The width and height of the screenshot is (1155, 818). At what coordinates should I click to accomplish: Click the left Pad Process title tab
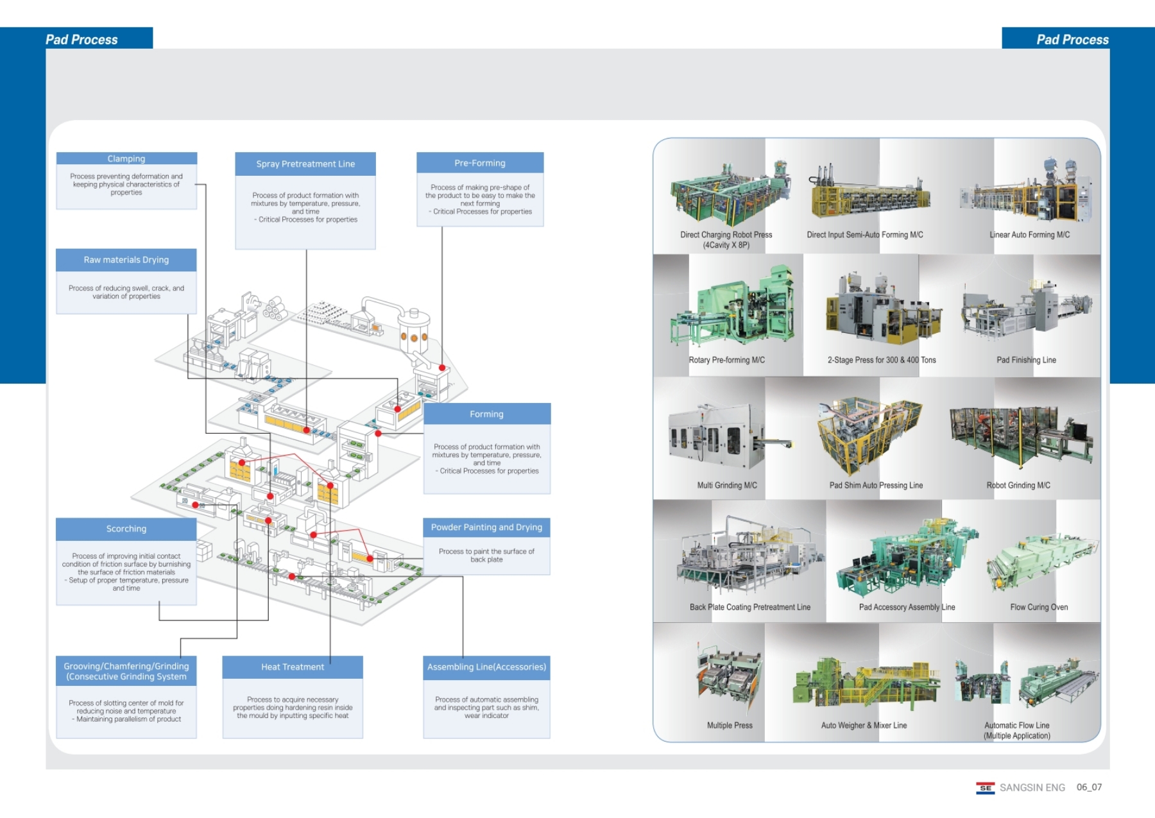click(82, 40)
